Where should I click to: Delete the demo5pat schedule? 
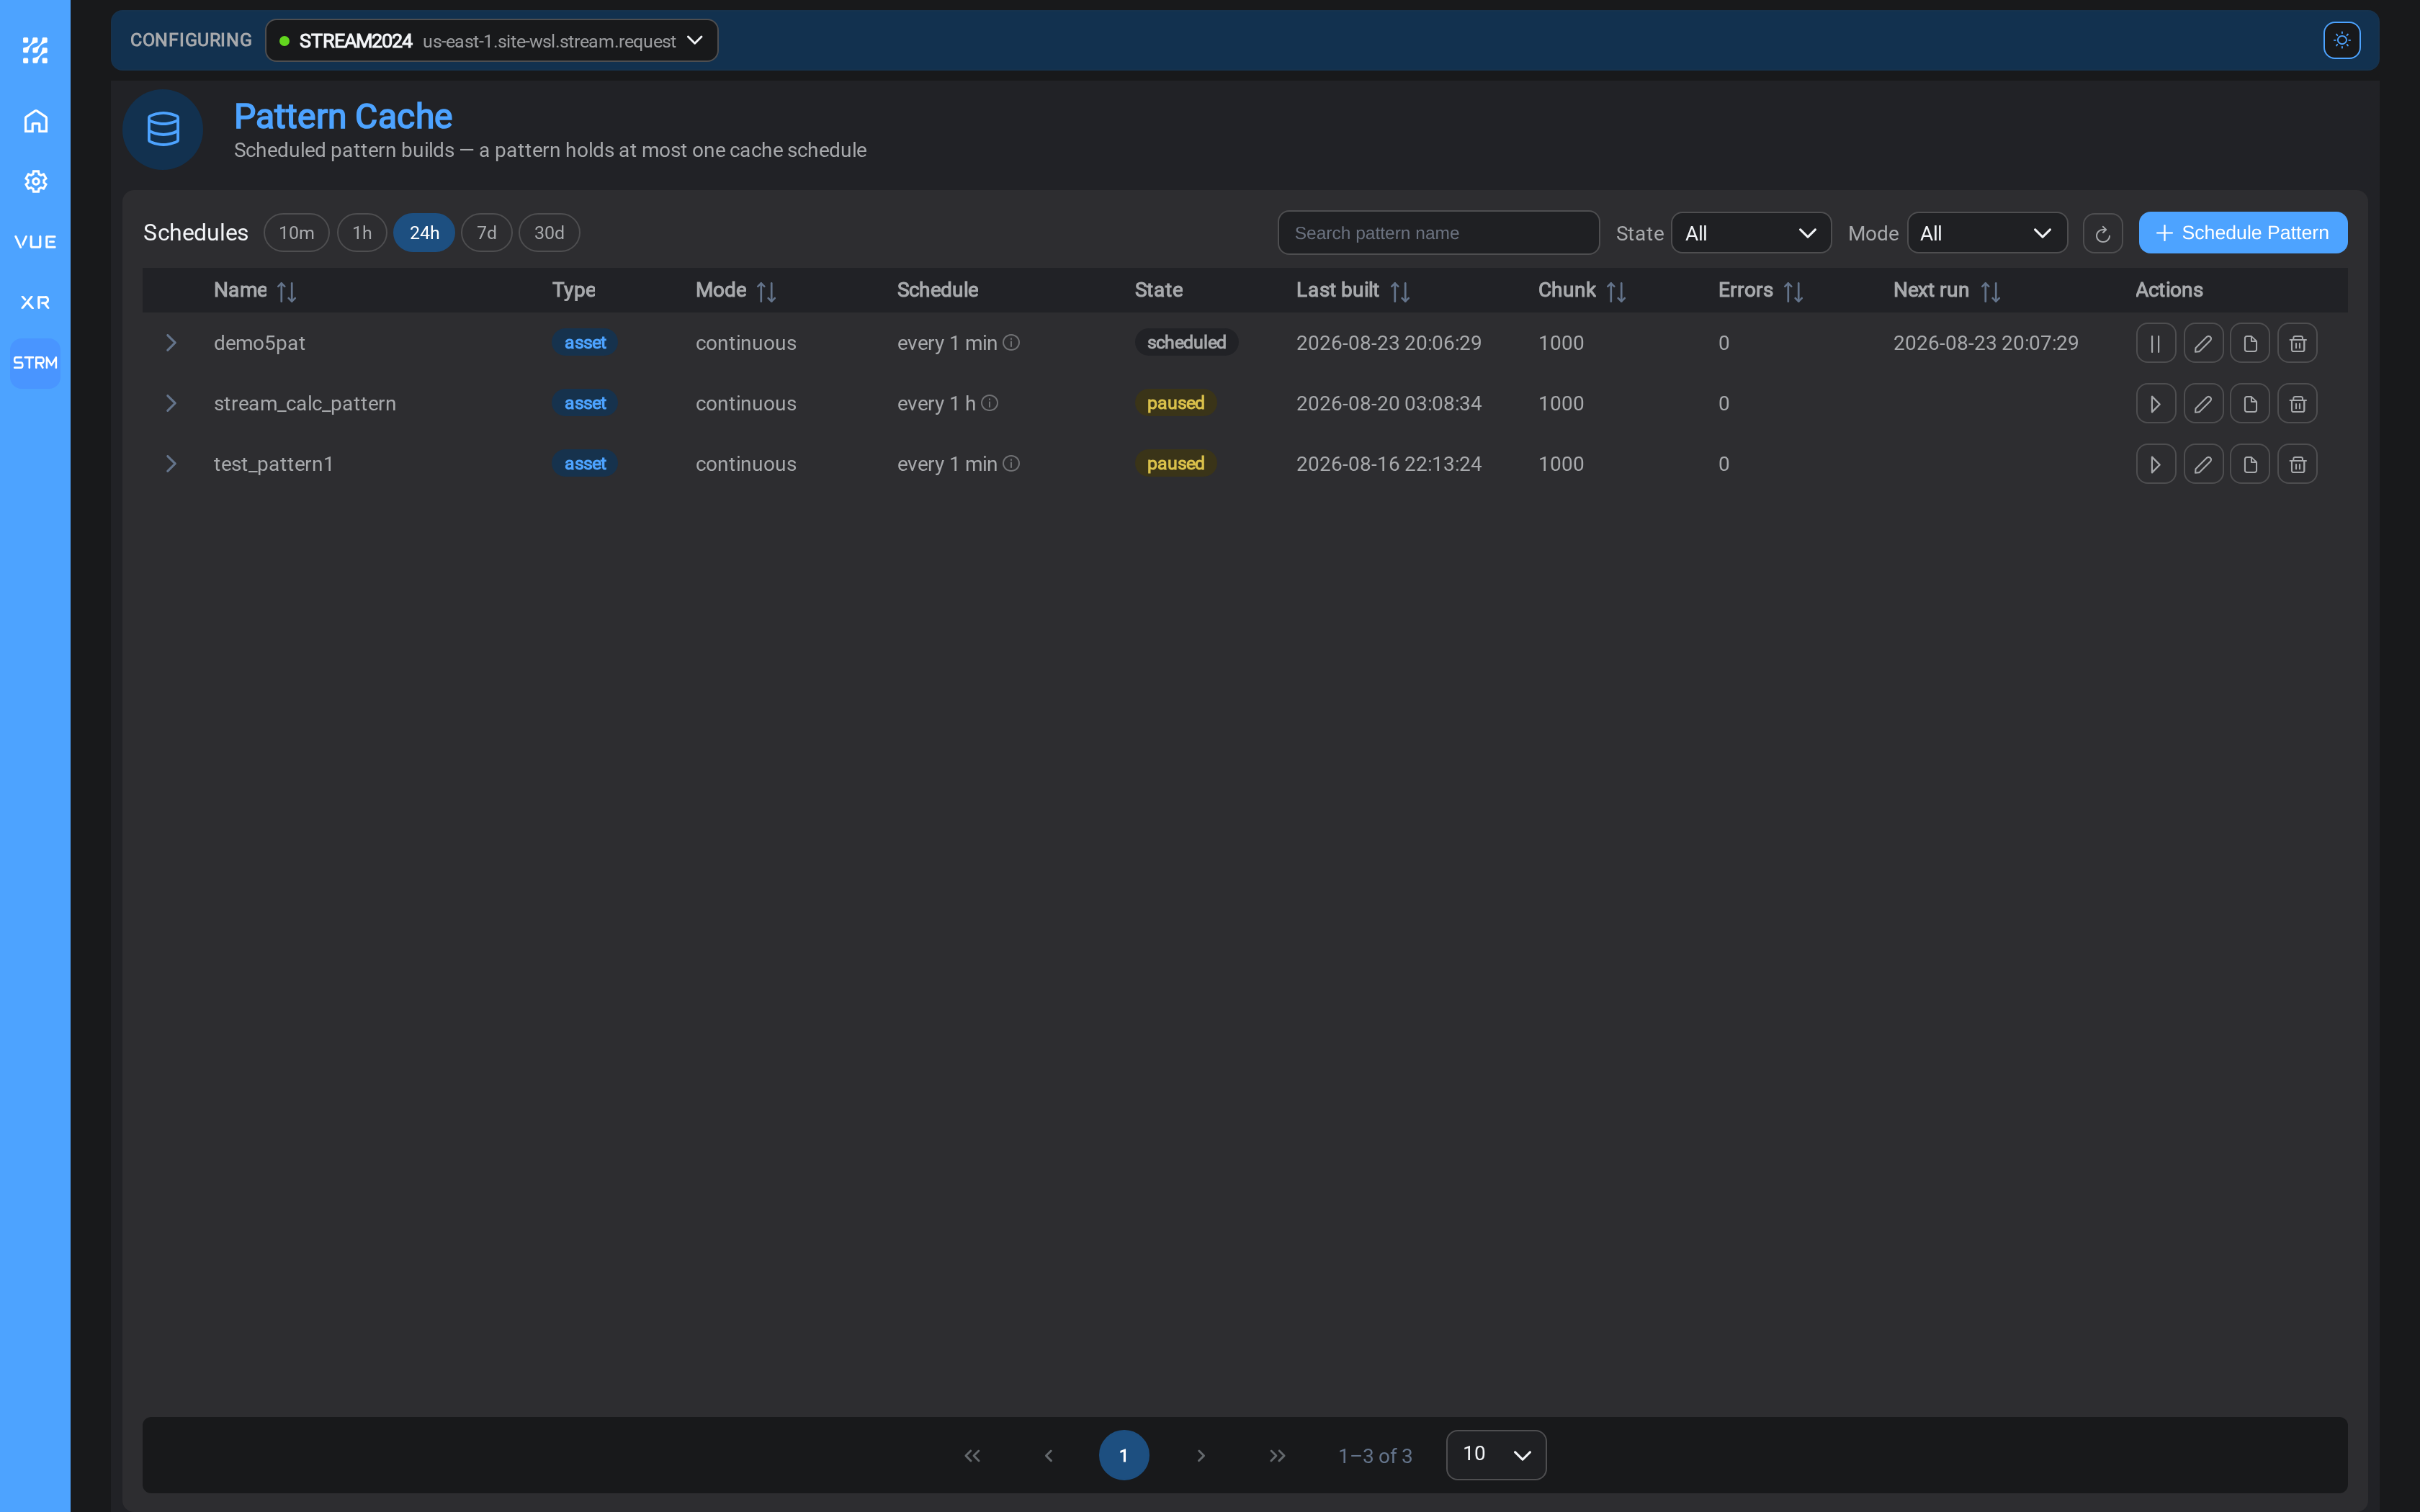tap(2297, 343)
